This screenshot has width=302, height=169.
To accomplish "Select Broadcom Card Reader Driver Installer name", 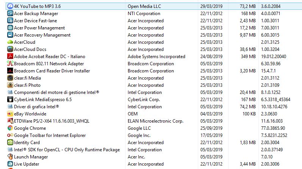I will 52,71.
